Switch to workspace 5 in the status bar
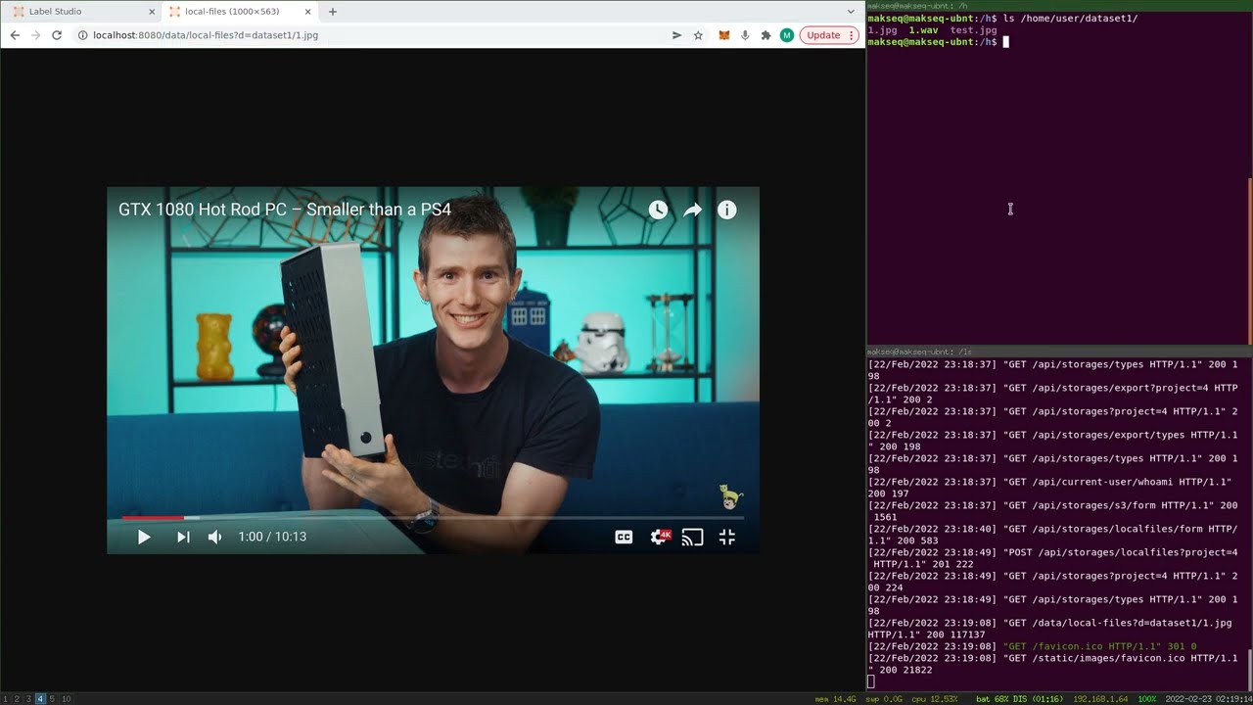1253x705 pixels. 52,699
